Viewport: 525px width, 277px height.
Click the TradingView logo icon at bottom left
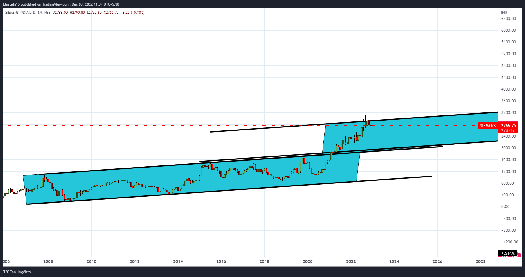[6, 272]
